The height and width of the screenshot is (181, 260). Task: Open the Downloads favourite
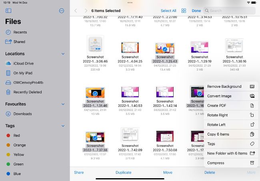pyautogui.click(x=22, y=114)
